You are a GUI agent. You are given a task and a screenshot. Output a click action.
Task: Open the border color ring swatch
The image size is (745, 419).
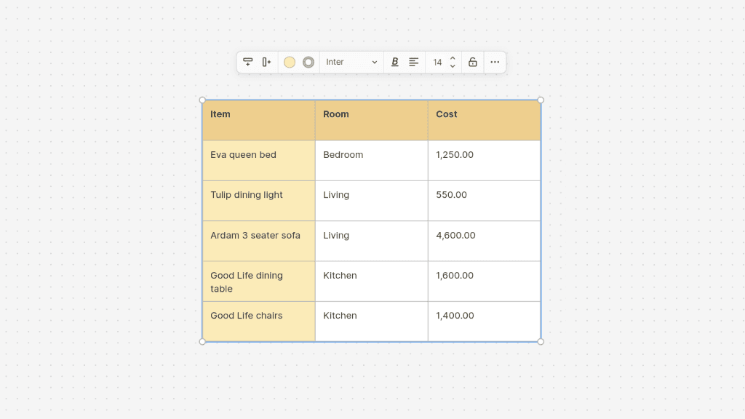coord(308,63)
